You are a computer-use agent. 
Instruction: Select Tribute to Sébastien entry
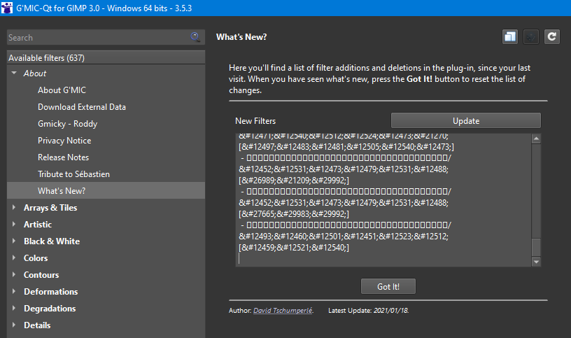pos(73,174)
